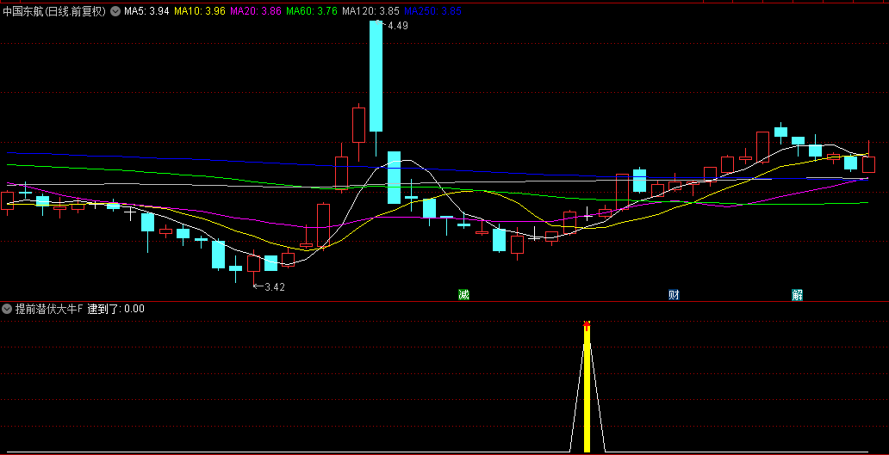Select the MA10: 3.96 label
Image resolution: width=889 pixels, height=455 pixels.
(200, 11)
